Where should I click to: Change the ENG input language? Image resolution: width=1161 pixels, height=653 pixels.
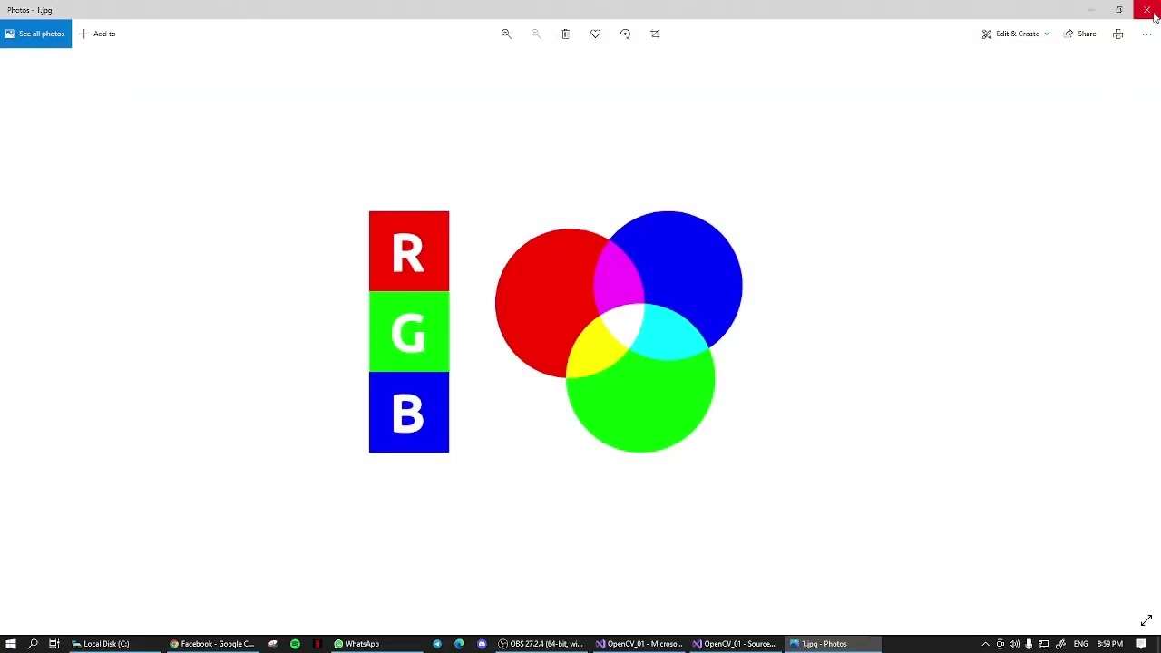click(x=1080, y=644)
